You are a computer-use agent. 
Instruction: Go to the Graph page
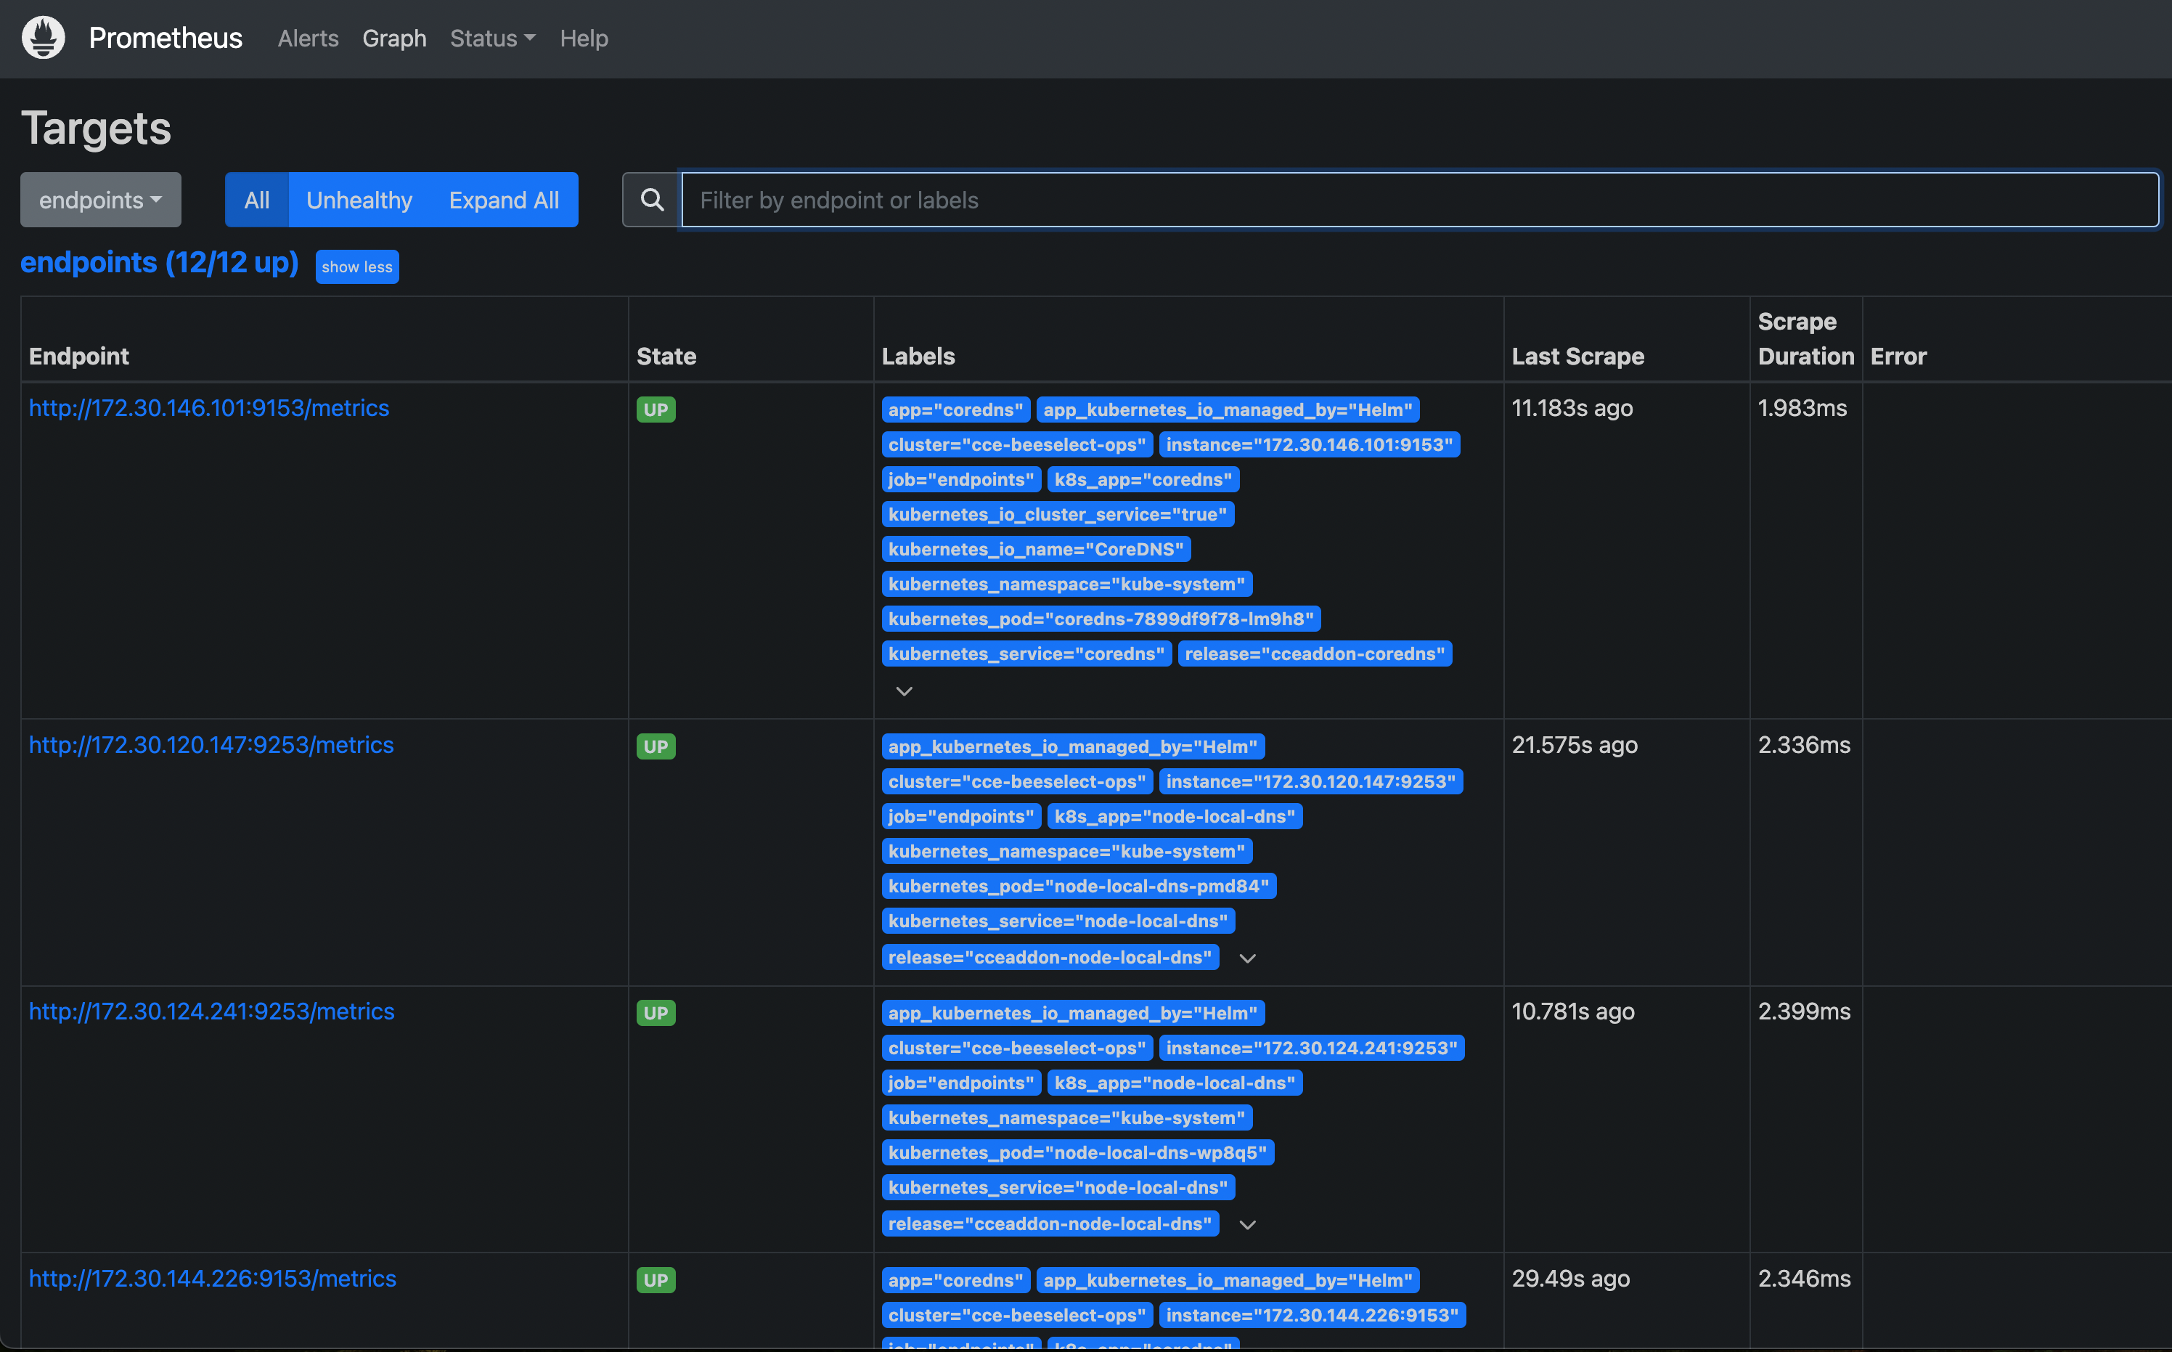point(394,38)
